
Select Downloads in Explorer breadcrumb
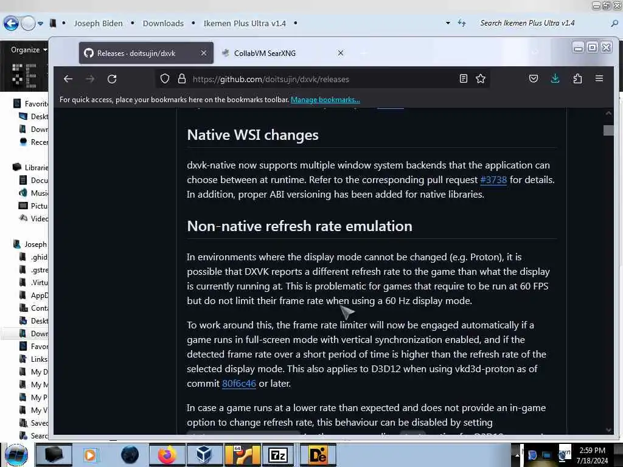pyautogui.click(x=163, y=24)
